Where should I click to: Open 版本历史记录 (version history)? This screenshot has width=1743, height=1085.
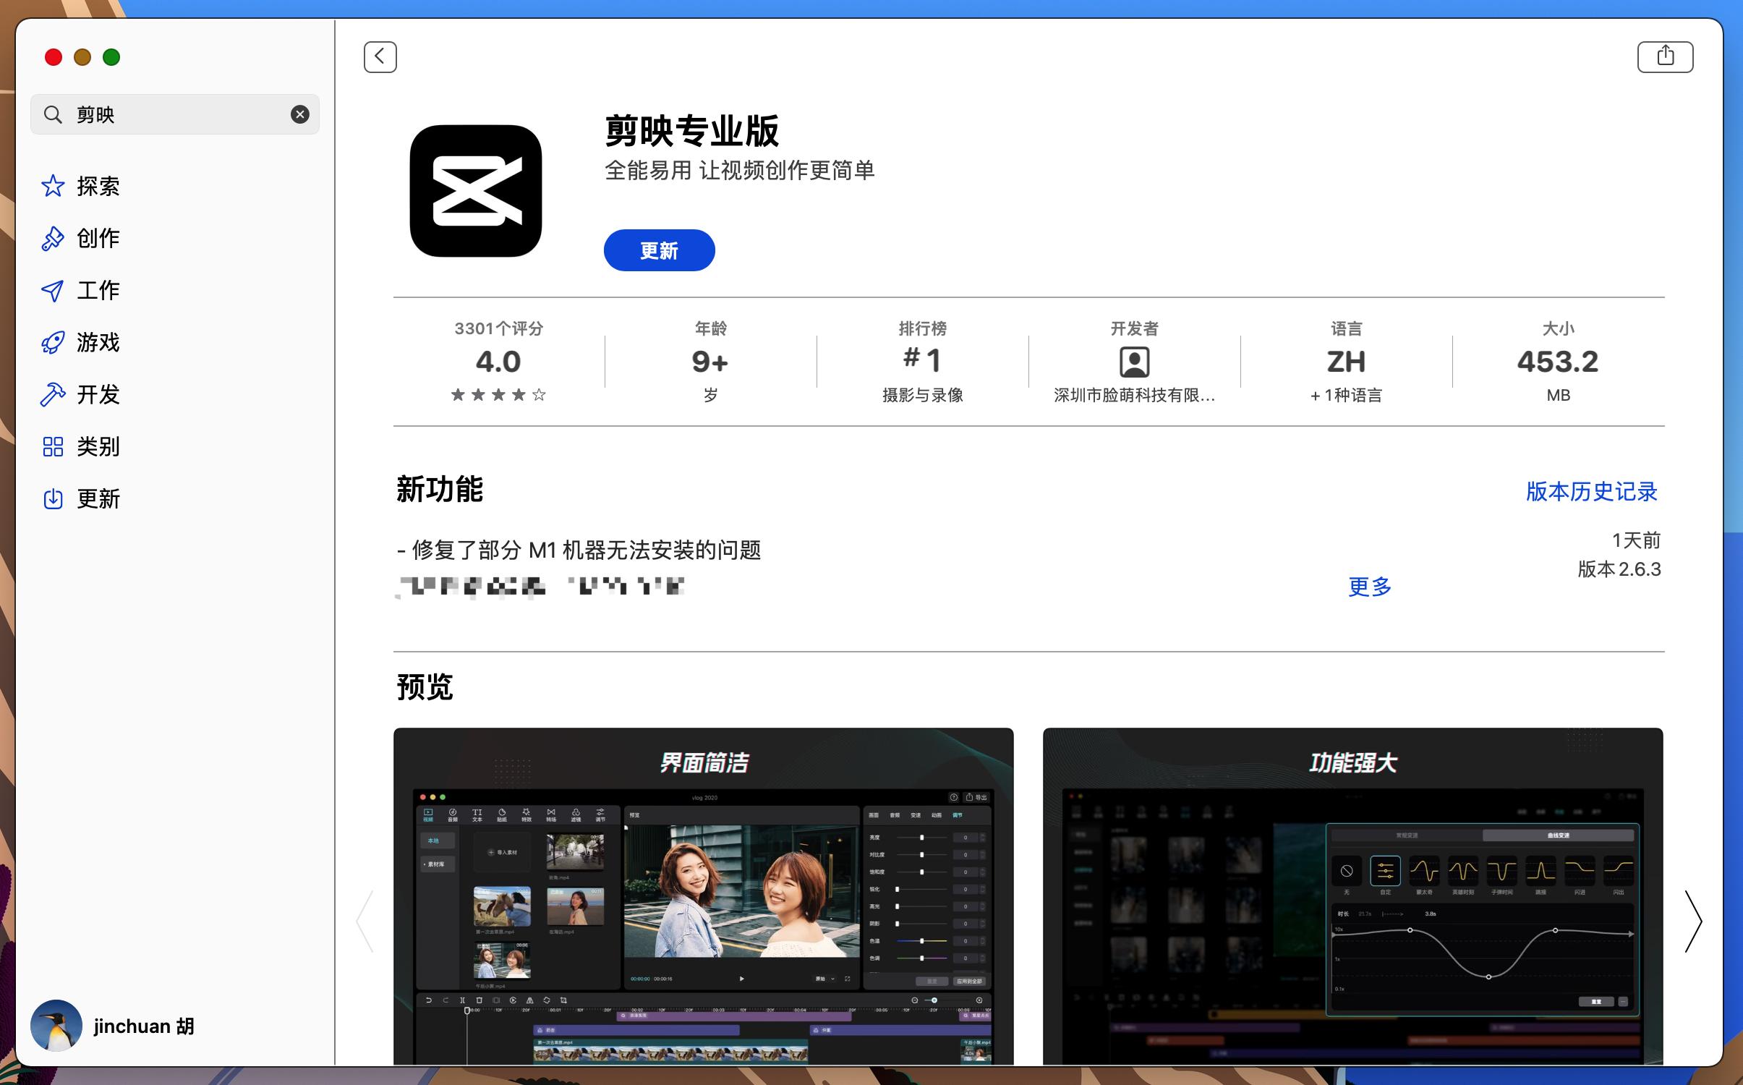tap(1590, 491)
